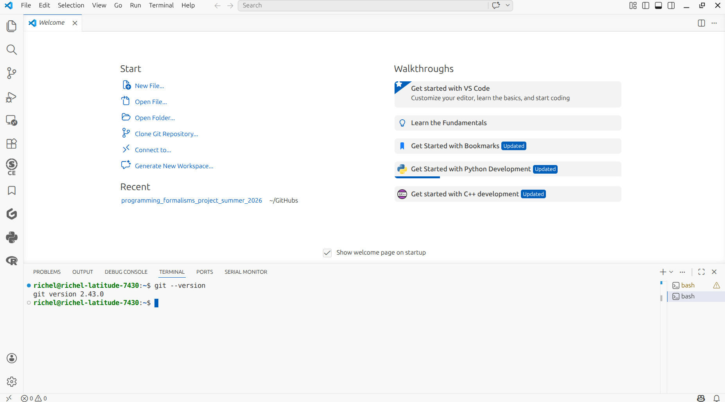Switch to the OUTPUT panel tab
This screenshot has width=725, height=402.
[x=83, y=272]
